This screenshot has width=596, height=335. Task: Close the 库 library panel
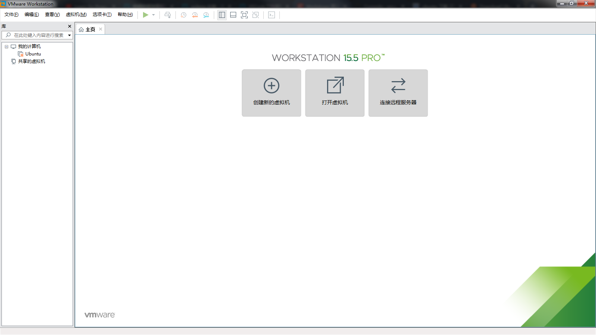tap(70, 26)
